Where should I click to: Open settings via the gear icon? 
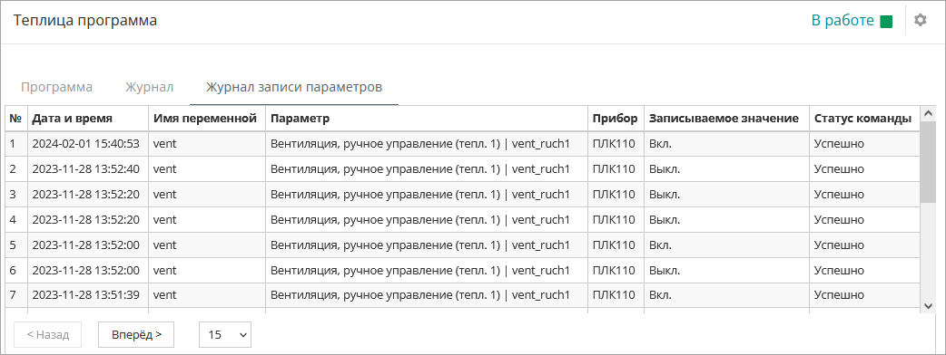[x=920, y=21]
